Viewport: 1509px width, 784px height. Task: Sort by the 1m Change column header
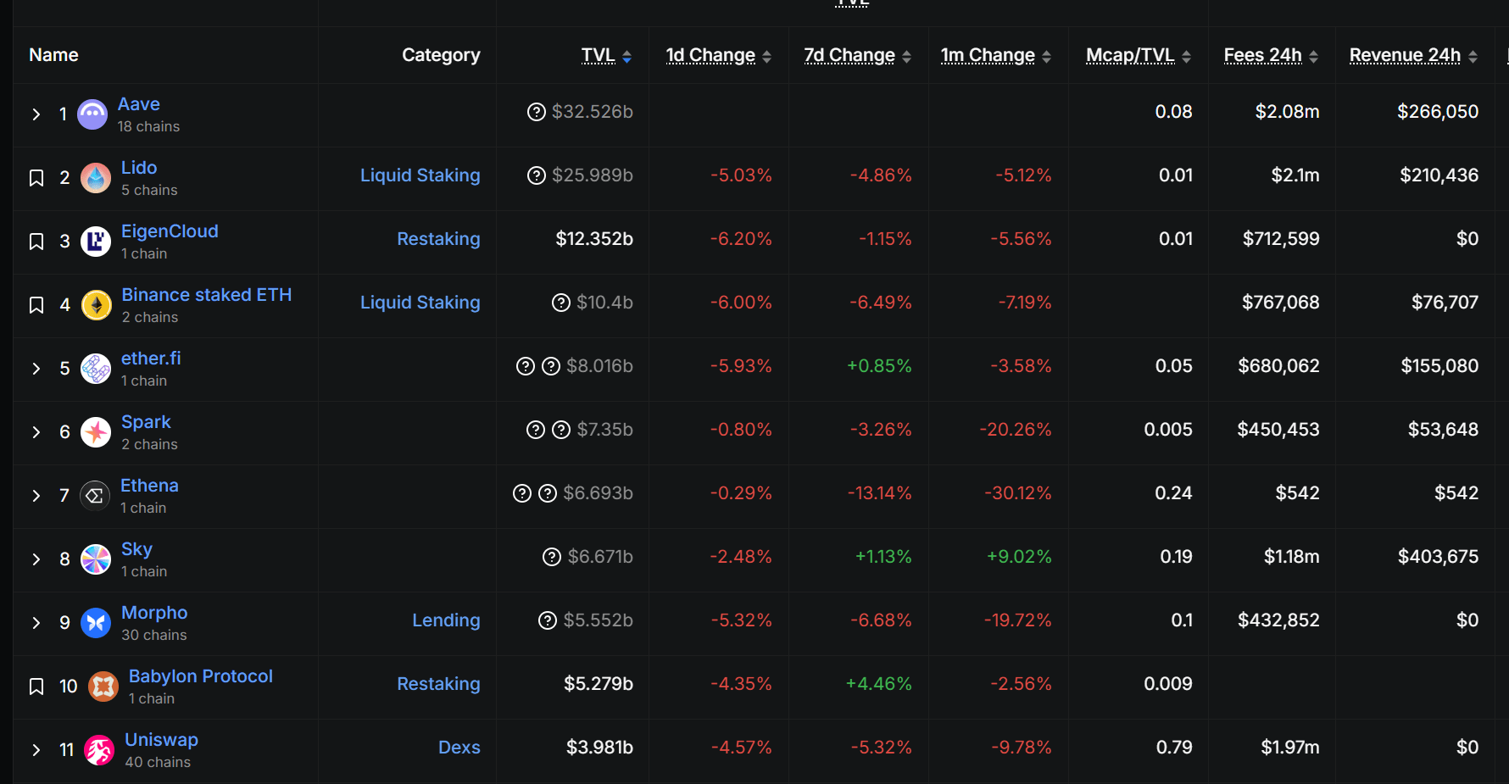[988, 55]
